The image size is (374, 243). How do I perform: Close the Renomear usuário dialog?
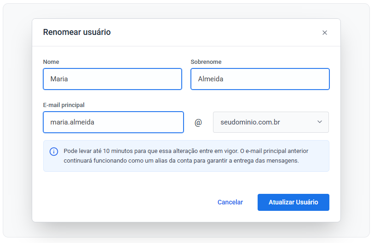point(325,33)
